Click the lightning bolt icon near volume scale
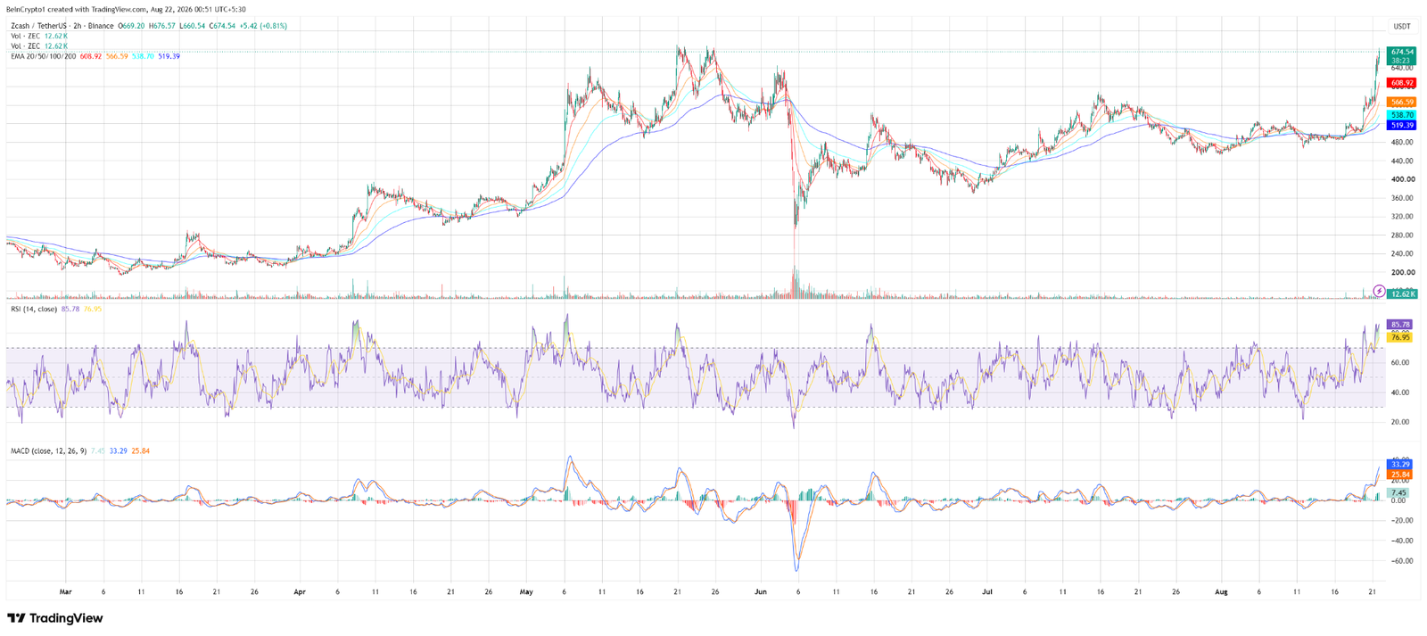The width and height of the screenshot is (1427, 636). coord(1379,292)
